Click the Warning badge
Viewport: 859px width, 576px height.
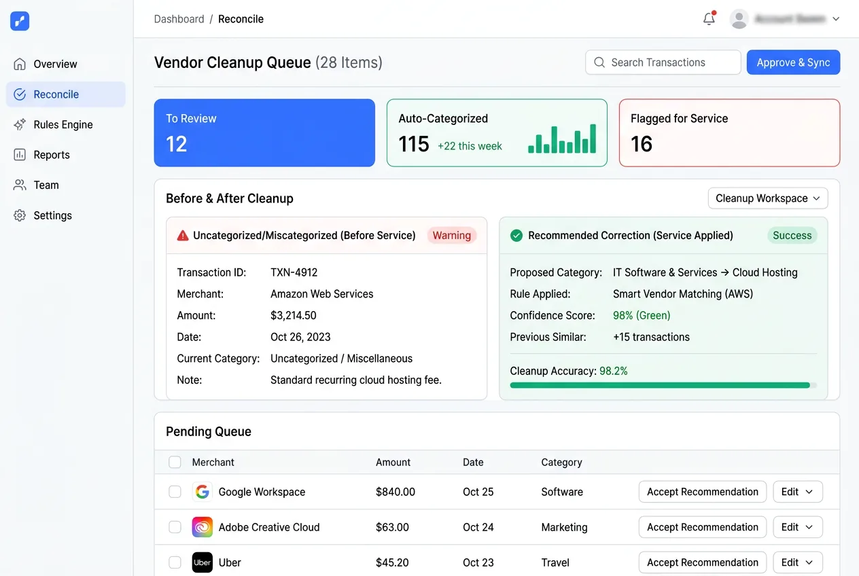point(452,236)
